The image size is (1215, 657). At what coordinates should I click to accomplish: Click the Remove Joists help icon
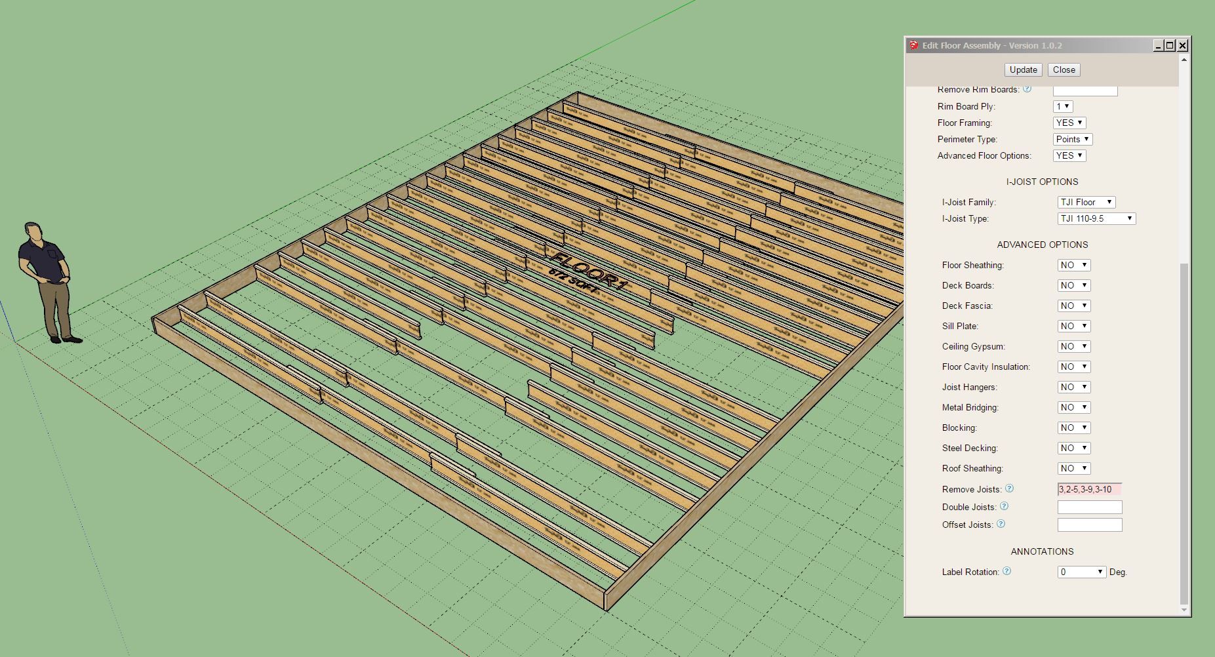[x=1010, y=488]
